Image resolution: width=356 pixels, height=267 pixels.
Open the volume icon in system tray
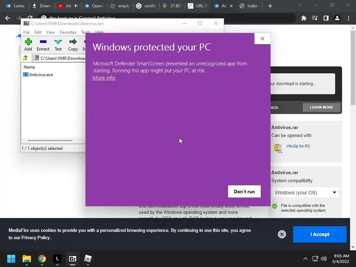click(x=324, y=259)
